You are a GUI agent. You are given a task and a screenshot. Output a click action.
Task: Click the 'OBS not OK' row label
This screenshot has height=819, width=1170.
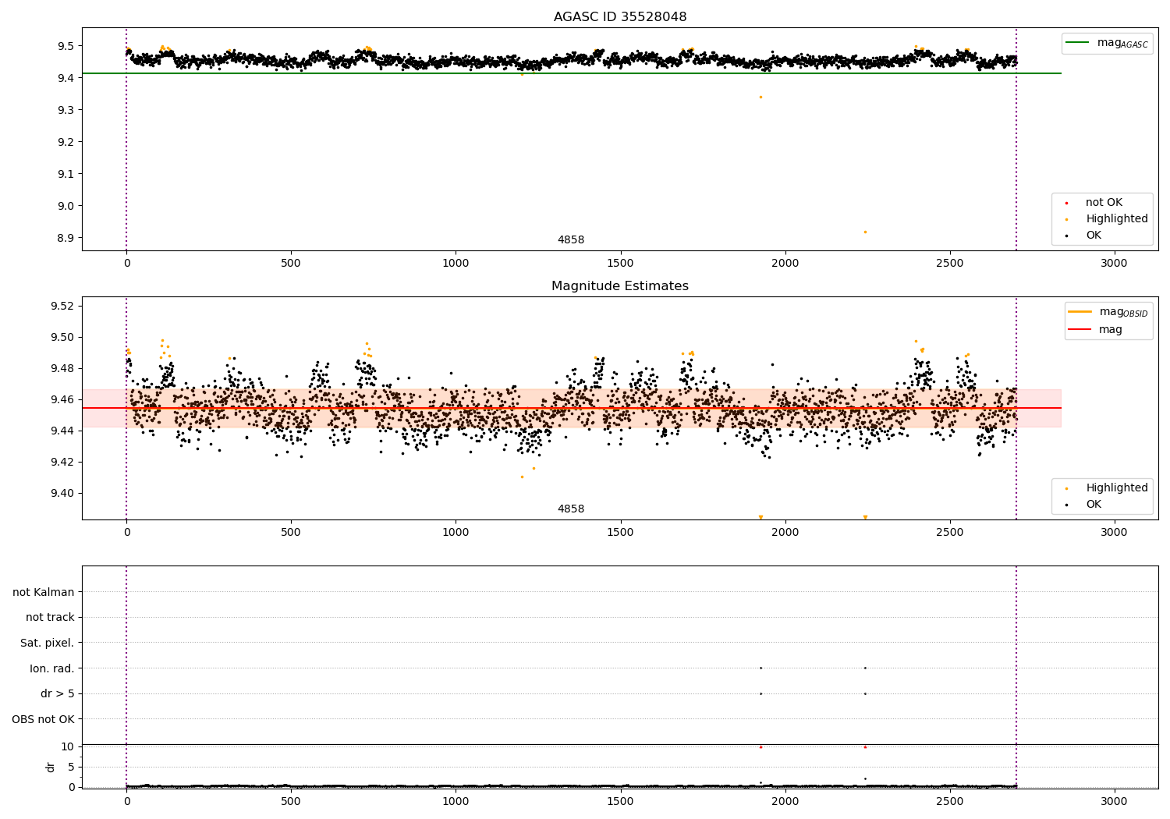click(x=44, y=720)
